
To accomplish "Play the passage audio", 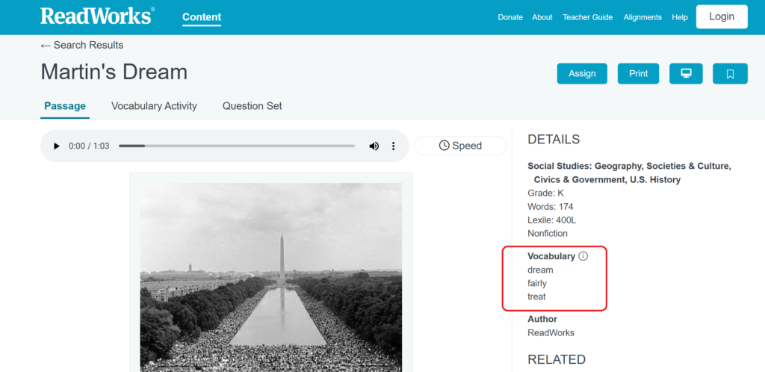I will pos(56,146).
